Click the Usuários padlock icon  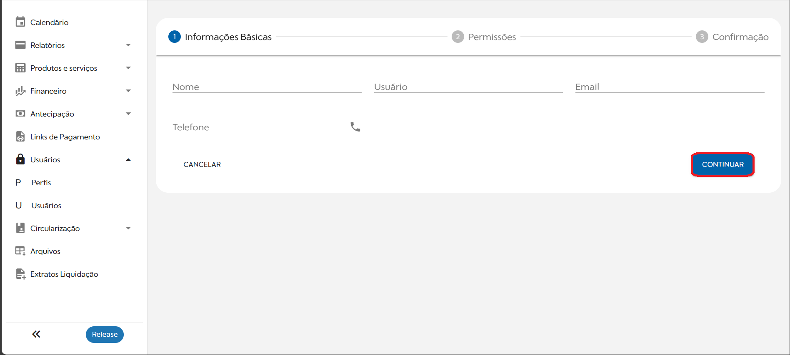pyautogui.click(x=20, y=159)
